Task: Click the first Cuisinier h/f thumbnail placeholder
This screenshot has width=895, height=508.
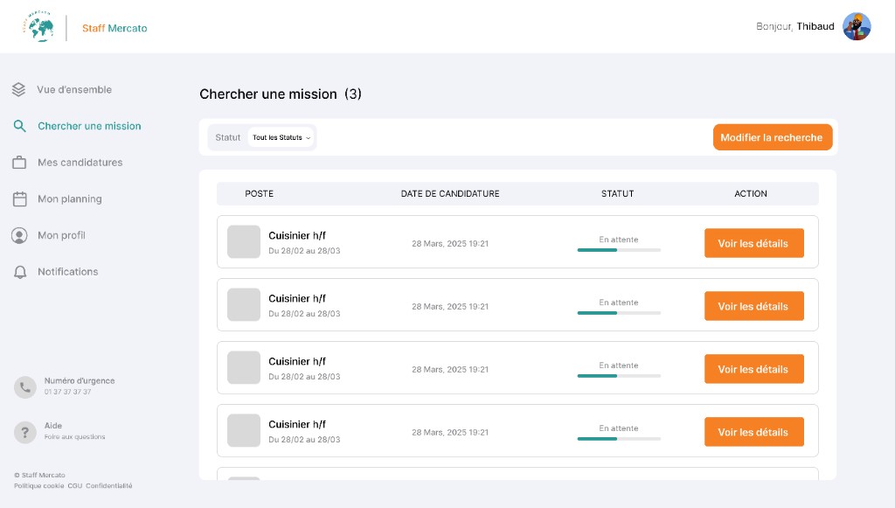Action: (244, 241)
